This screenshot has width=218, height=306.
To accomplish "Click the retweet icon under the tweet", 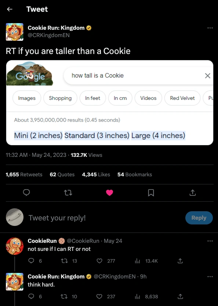I will point(68,192).
